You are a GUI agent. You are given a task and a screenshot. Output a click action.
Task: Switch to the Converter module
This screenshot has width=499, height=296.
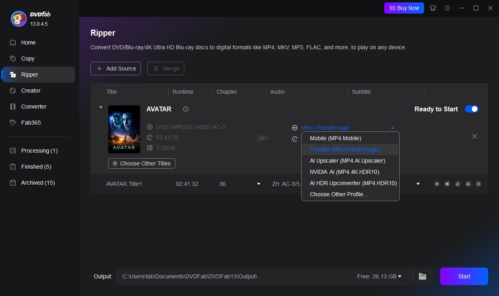(x=34, y=107)
